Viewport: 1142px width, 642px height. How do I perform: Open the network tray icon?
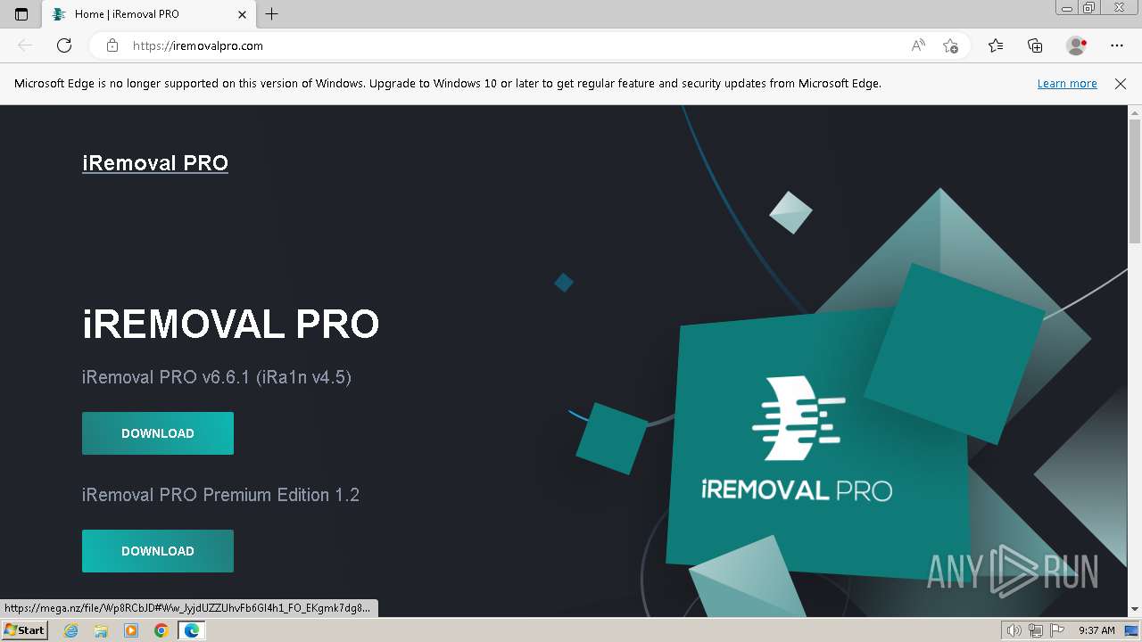(x=1036, y=630)
